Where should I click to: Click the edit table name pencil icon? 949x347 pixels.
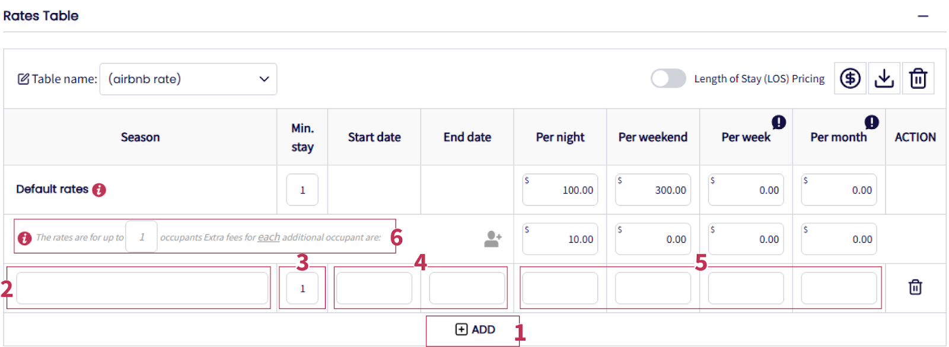point(23,79)
